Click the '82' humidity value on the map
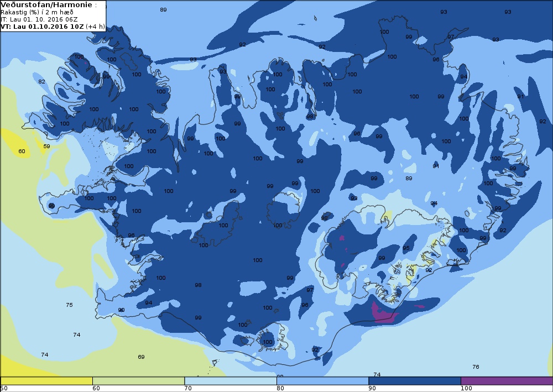Image resolution: width=553 pixels, height=392 pixels. tap(41, 82)
